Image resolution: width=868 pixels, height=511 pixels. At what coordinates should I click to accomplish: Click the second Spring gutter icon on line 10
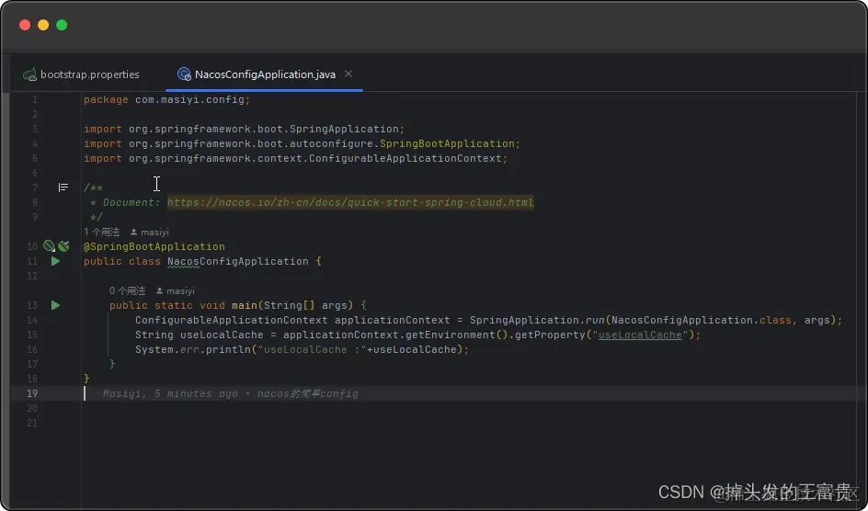point(63,246)
